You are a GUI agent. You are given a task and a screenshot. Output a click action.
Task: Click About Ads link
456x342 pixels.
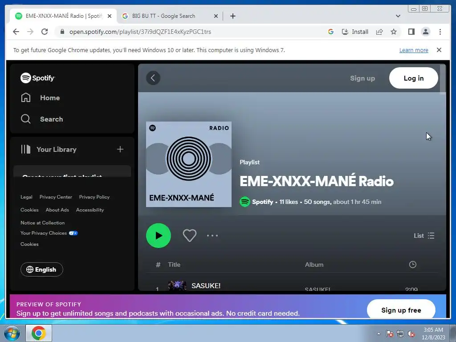[x=57, y=210]
